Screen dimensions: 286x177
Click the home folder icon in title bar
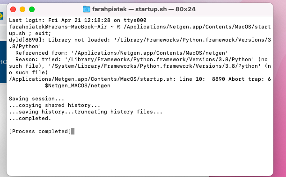[x=87, y=9]
